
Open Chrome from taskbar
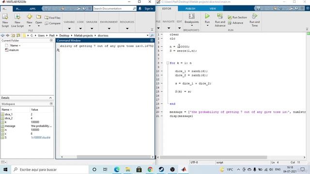150,170
